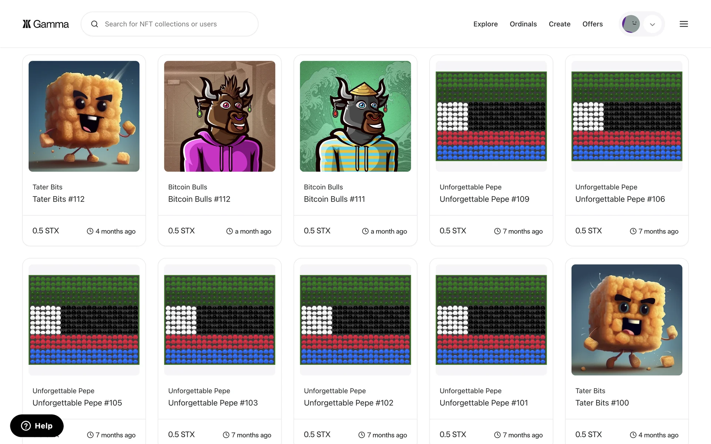Open the Explore menu
This screenshot has height=444, width=711.
point(485,24)
